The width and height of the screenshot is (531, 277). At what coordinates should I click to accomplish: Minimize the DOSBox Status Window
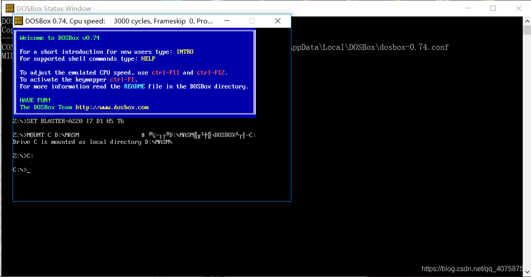[x=468, y=8]
